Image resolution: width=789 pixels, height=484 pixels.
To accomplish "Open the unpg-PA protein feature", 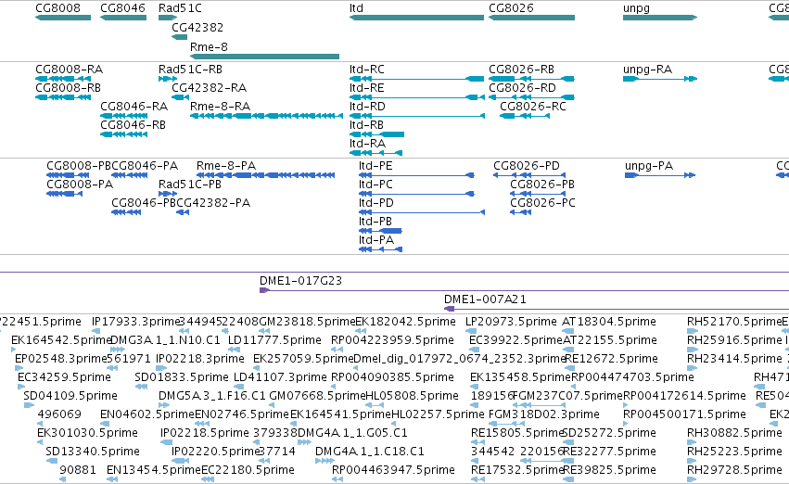I will [x=660, y=175].
